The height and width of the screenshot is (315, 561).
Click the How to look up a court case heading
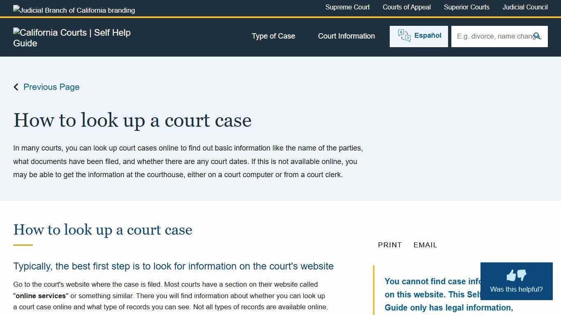132,120
